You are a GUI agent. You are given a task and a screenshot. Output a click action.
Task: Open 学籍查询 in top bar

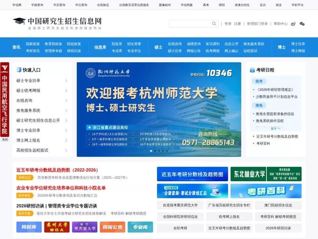click(x=37, y=5)
